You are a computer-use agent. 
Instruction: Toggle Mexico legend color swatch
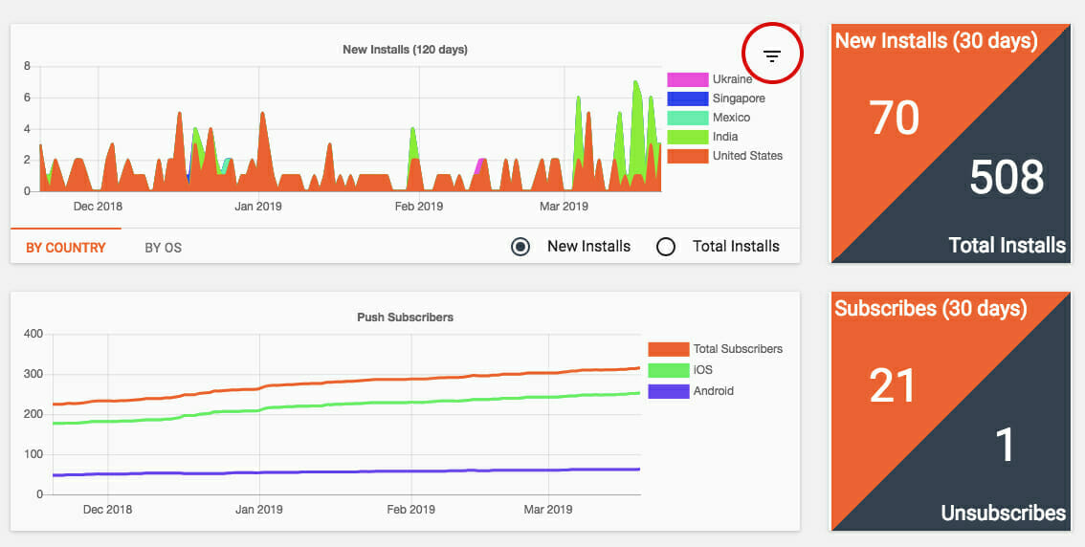point(688,118)
